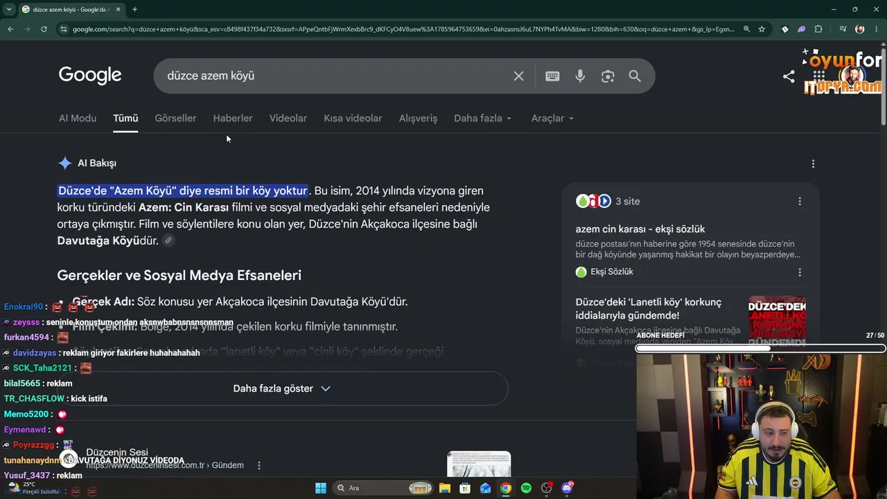Open a new browser tab

(134, 9)
